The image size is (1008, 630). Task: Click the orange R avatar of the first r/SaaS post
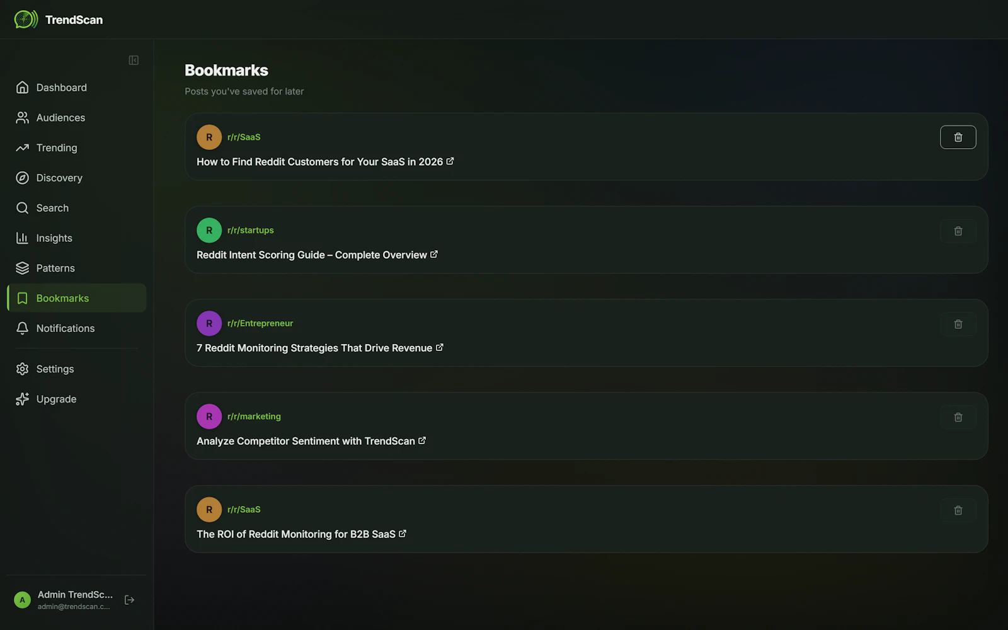point(209,137)
